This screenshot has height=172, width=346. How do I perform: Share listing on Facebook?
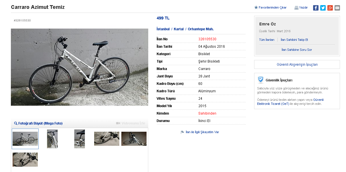click(x=316, y=8)
